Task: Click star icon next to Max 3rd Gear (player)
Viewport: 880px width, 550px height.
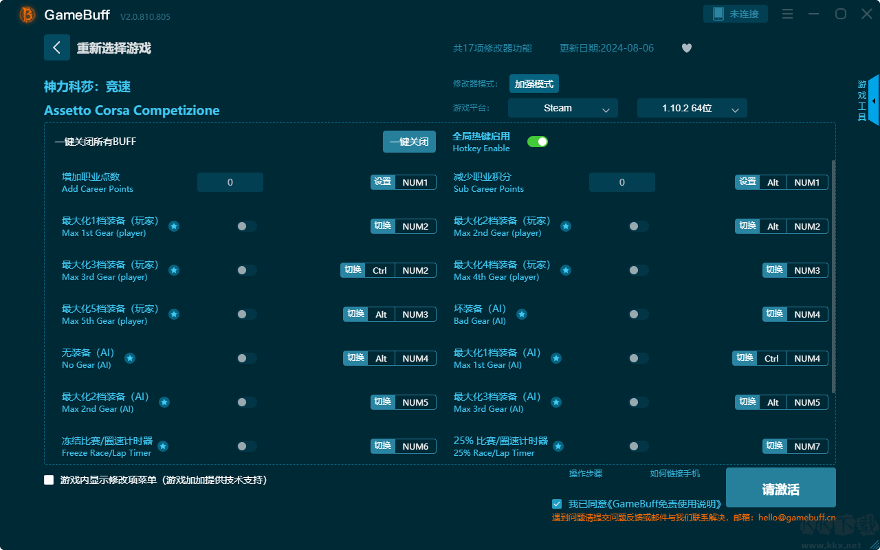Action: pyautogui.click(x=174, y=270)
